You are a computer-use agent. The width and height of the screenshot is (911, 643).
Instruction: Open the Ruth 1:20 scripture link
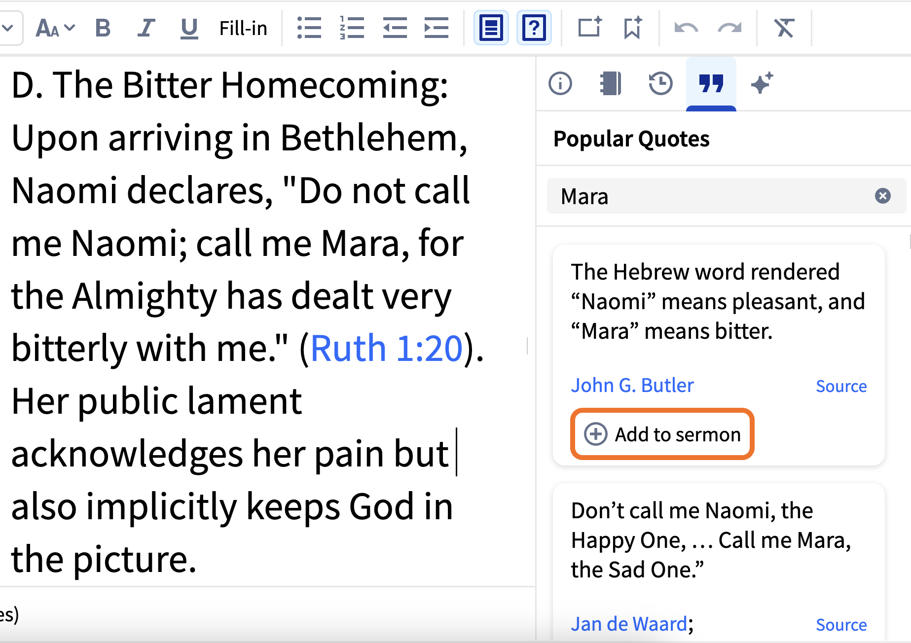(x=386, y=349)
